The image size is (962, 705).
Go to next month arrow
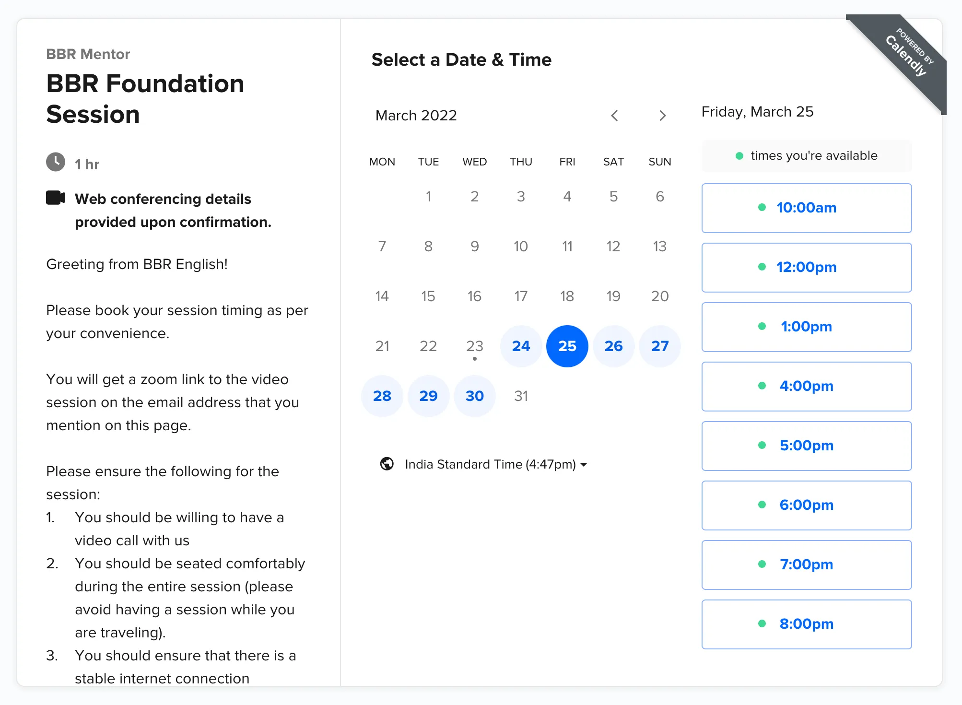[x=662, y=116]
